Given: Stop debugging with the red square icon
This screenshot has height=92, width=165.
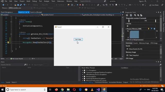Looking at the screenshot, I should pos(80,5).
